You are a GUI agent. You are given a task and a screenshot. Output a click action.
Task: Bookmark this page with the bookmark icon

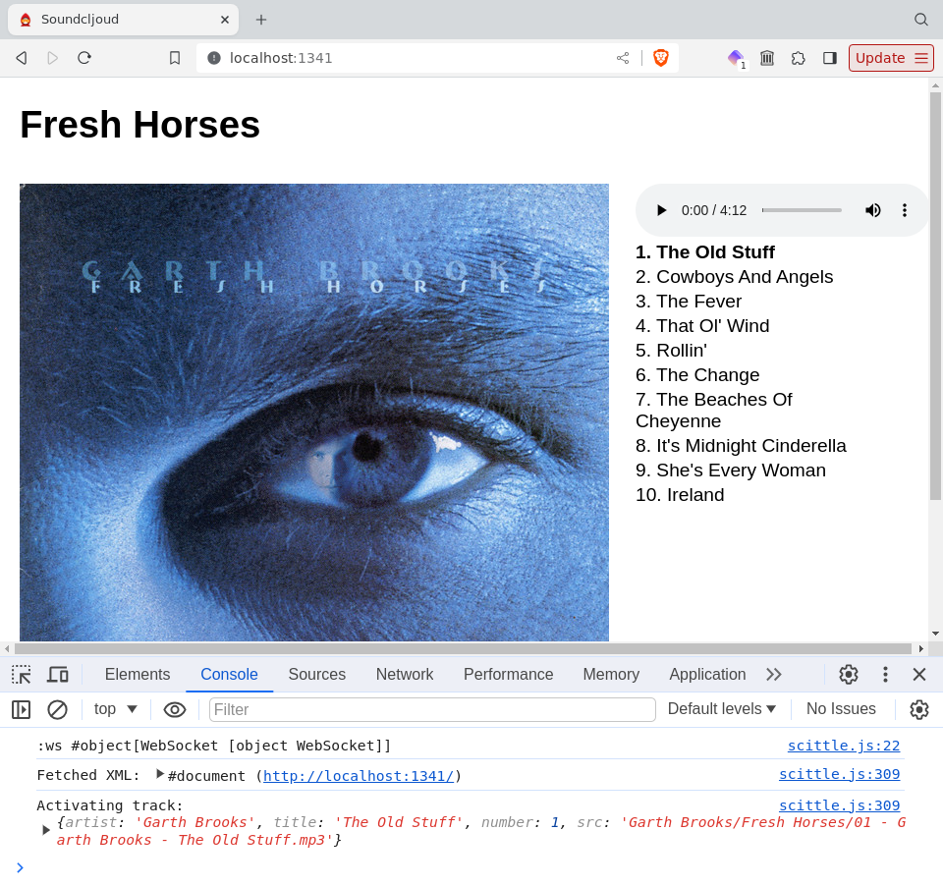coord(175,58)
